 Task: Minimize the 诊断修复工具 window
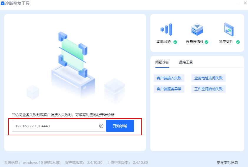click(237, 3)
